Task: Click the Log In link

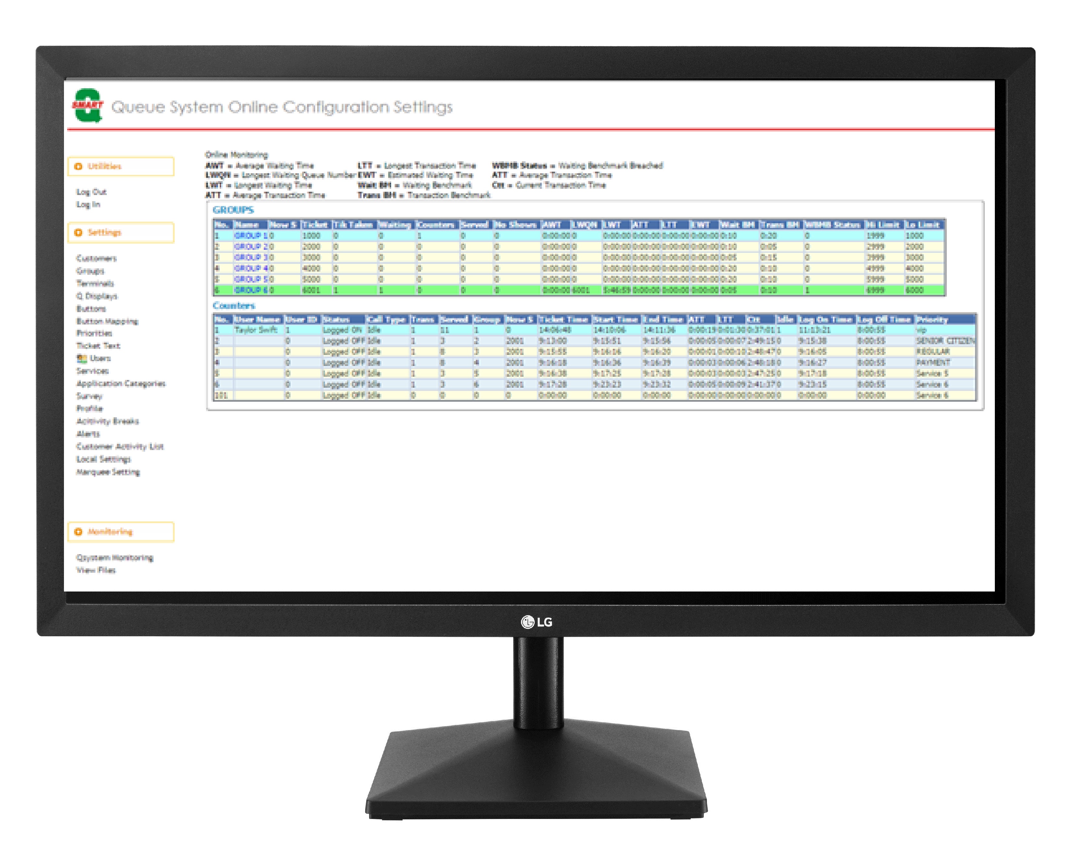Action: click(88, 204)
